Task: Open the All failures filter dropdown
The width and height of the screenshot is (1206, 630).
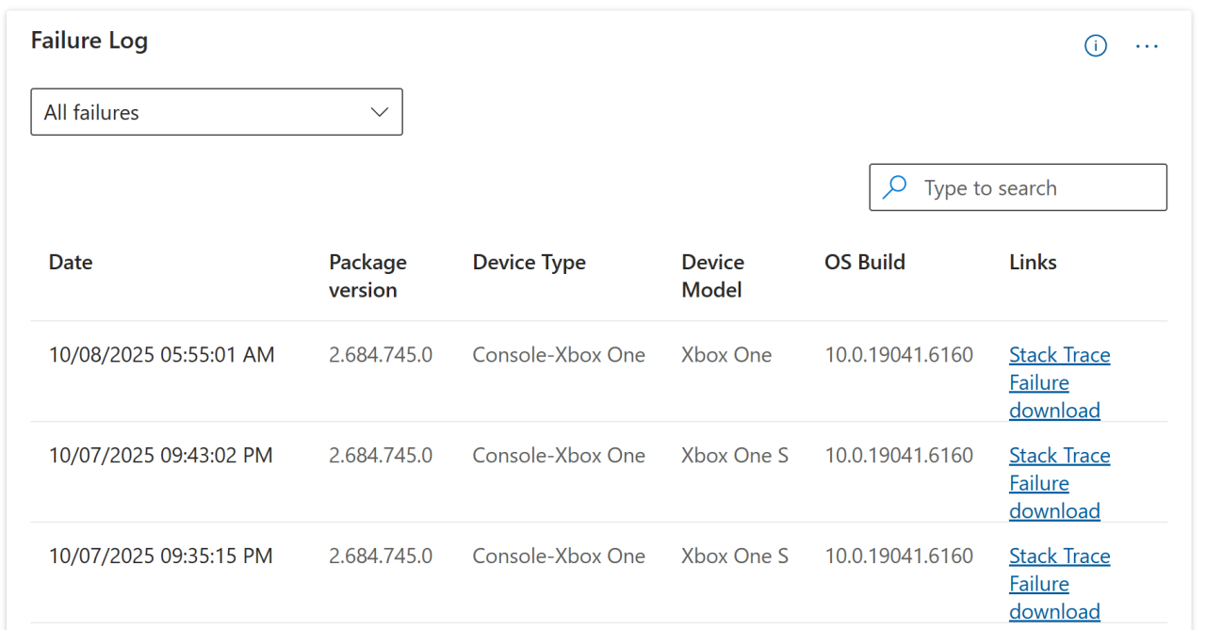Action: tap(217, 111)
